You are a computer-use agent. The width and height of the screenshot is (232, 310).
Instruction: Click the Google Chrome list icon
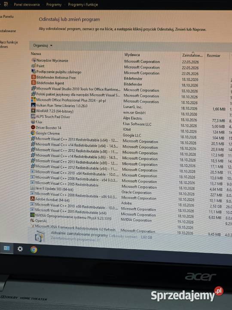33,133
